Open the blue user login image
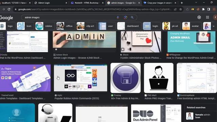Viewport: 217px width, 122px height. tap(17, 113)
